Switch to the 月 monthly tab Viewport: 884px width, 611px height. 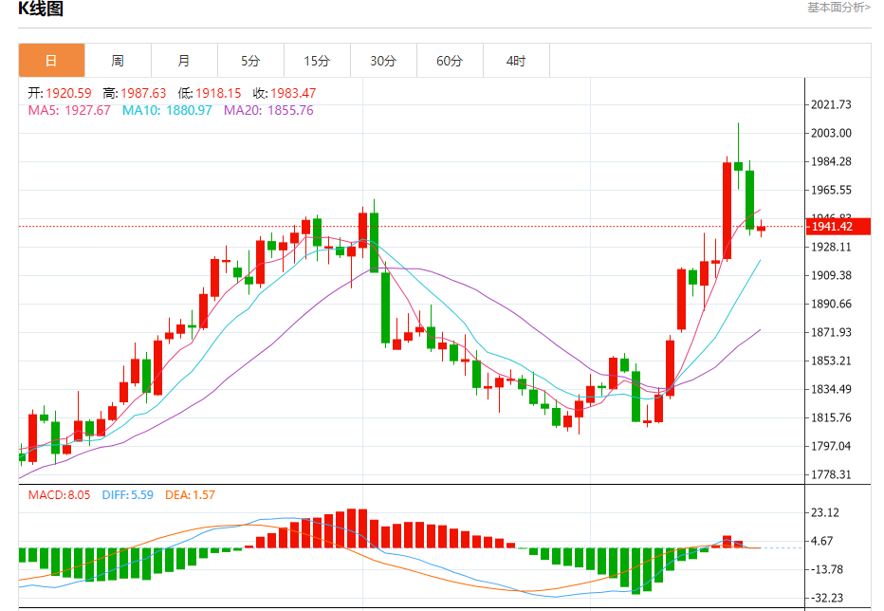(x=184, y=61)
